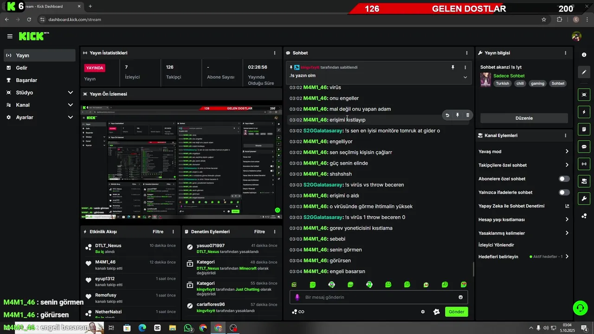Click the wrench icon in the right sidebar

click(x=584, y=199)
